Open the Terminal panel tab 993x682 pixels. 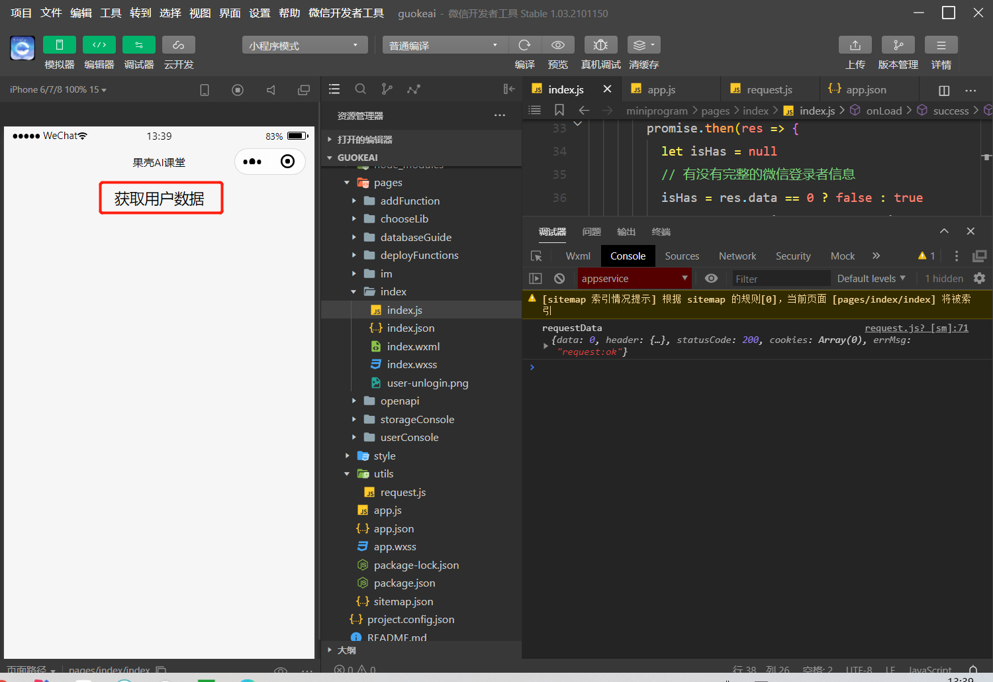(x=661, y=232)
